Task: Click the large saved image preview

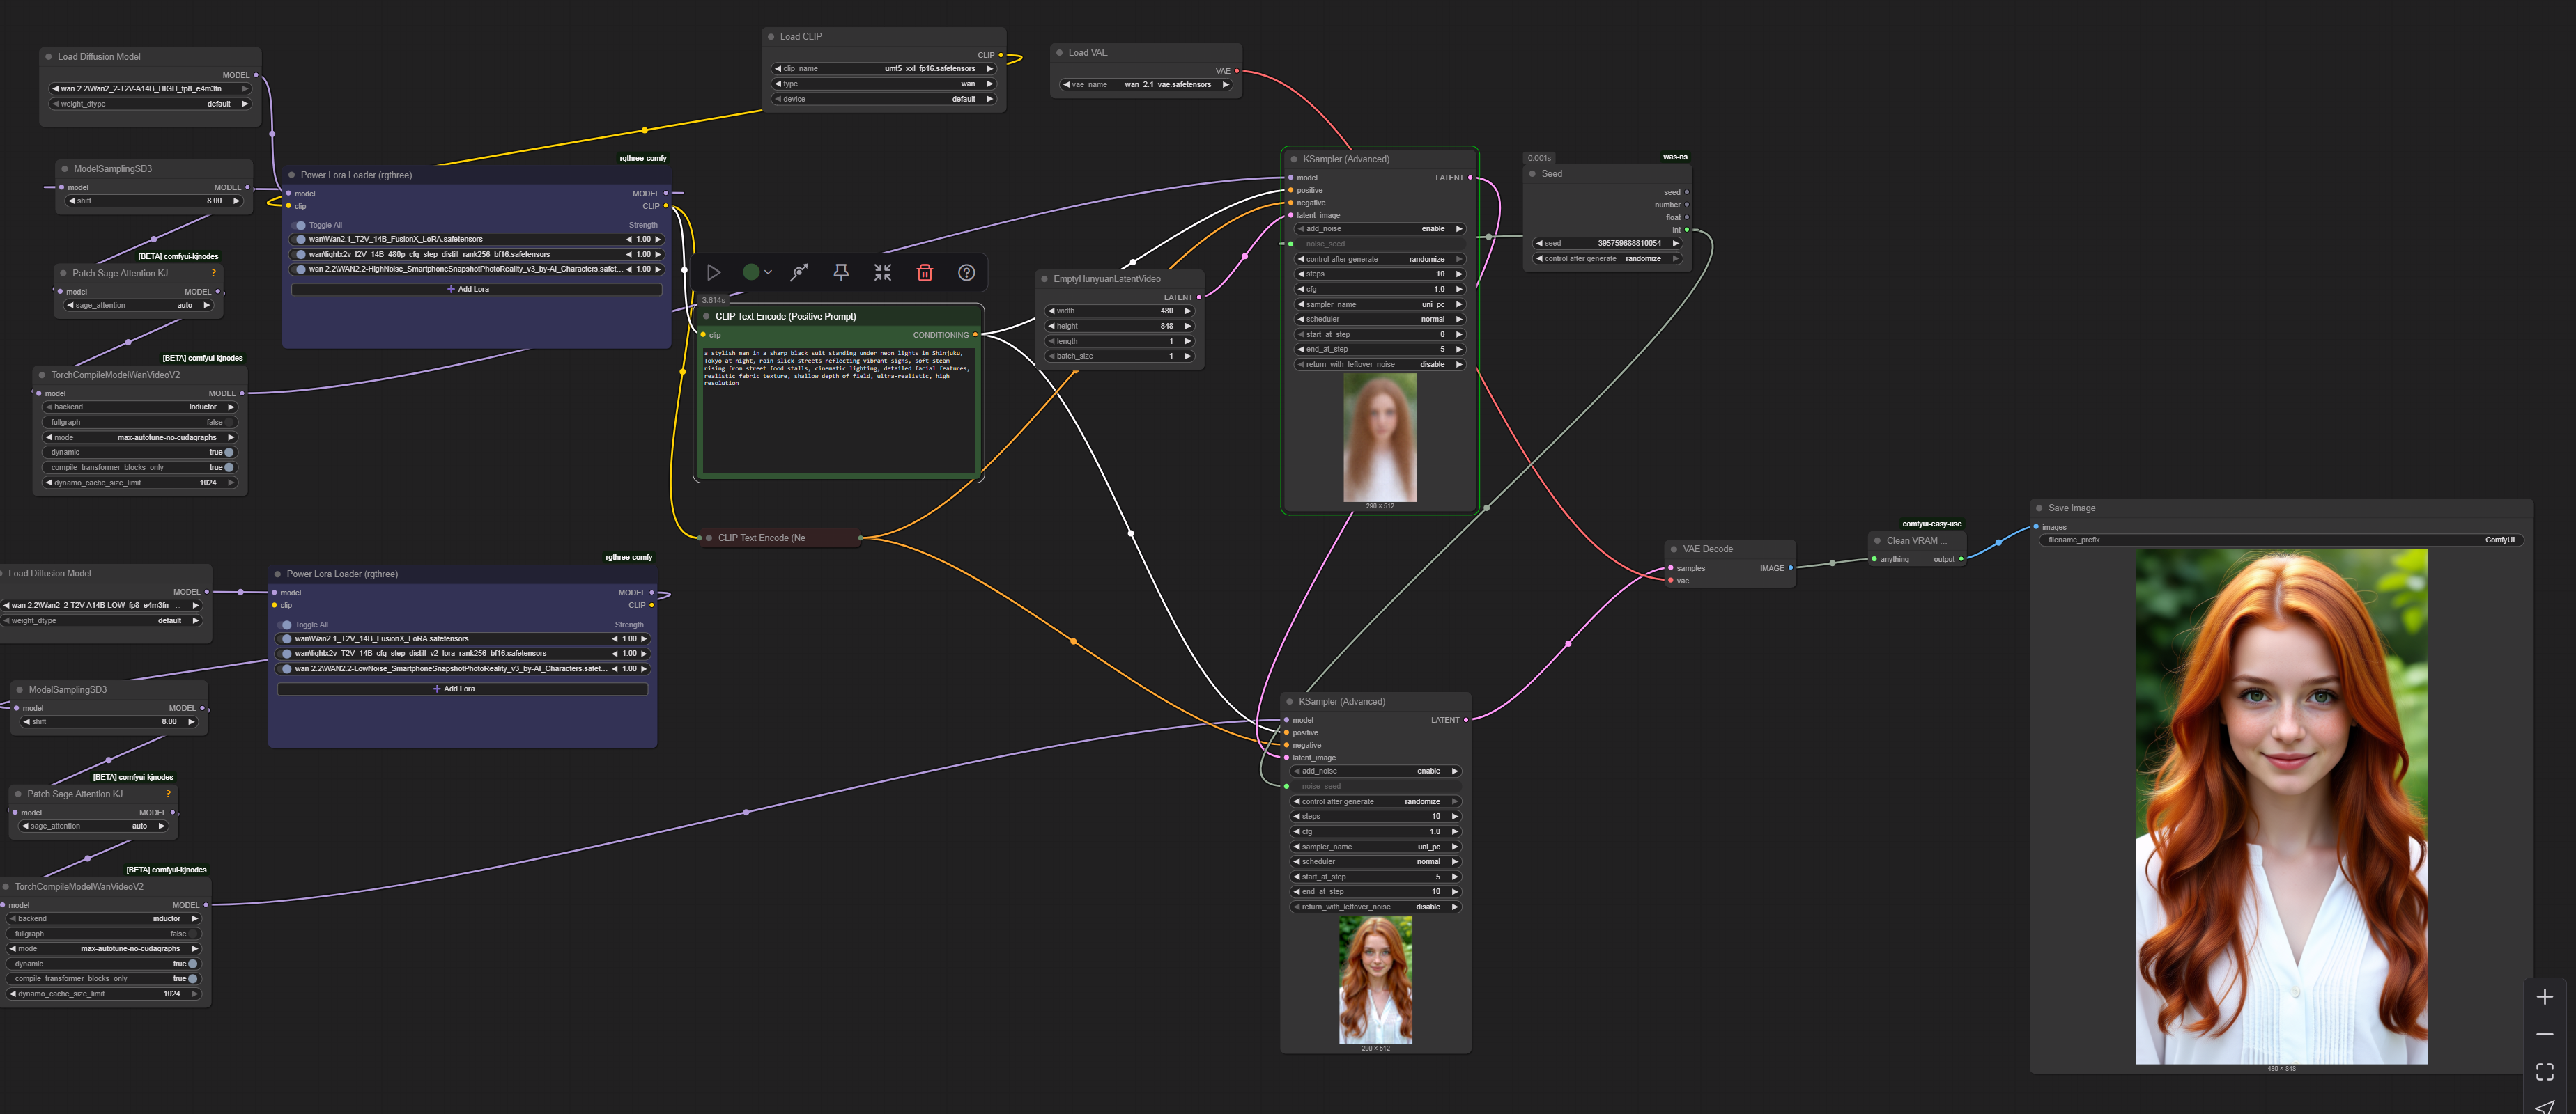Action: [x=2280, y=806]
